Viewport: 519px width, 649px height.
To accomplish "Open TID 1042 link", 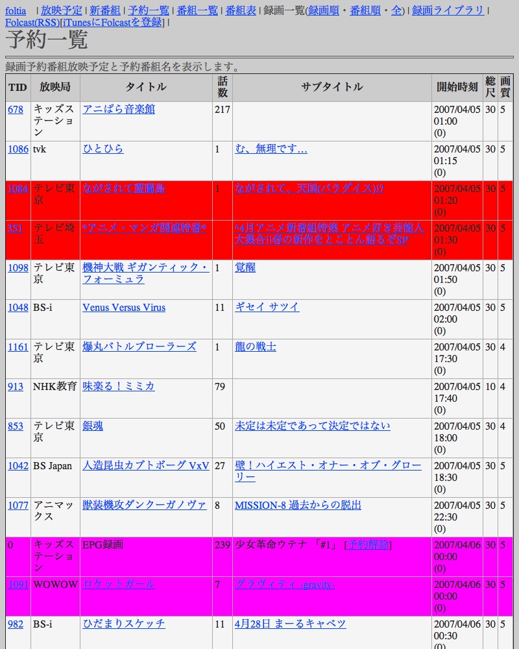I will [x=19, y=466].
